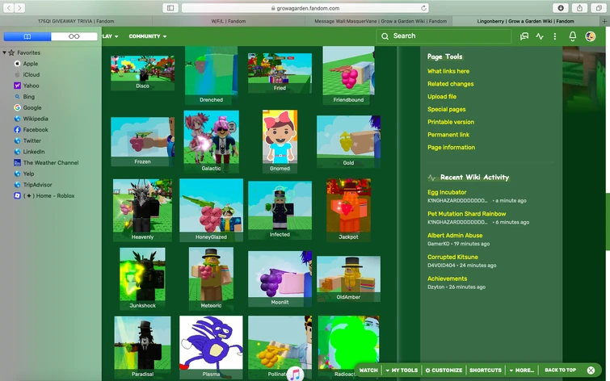Click the Safari share icon

click(x=579, y=8)
